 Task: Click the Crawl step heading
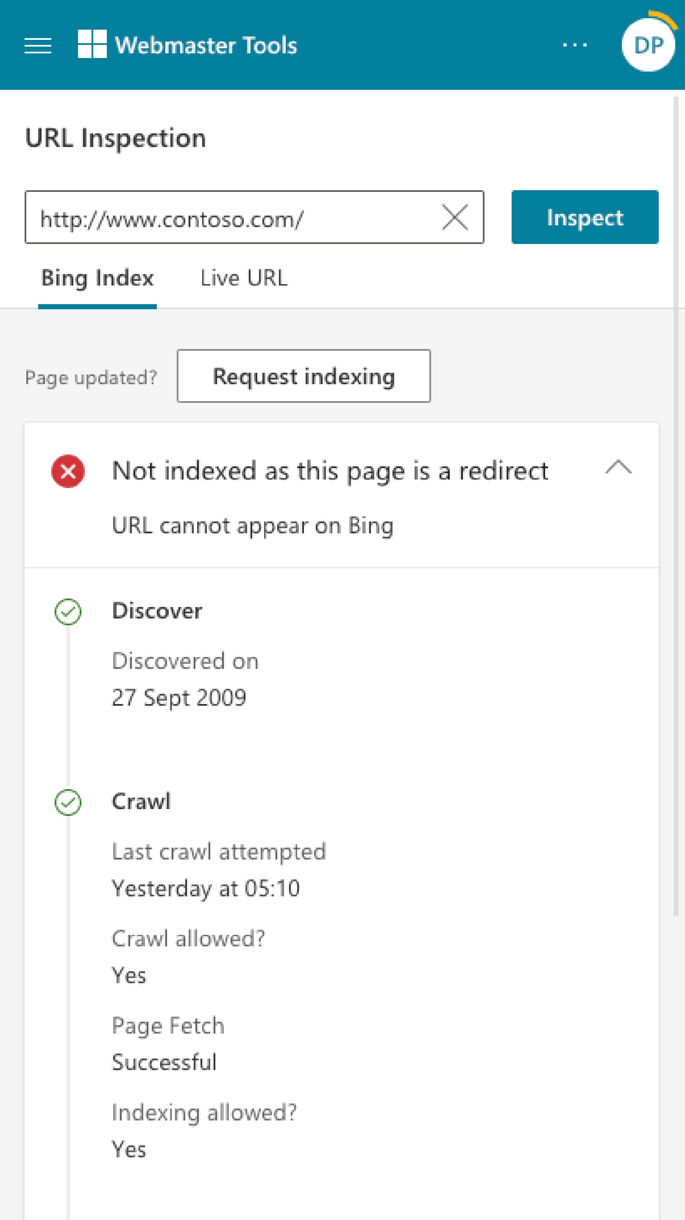(x=141, y=802)
